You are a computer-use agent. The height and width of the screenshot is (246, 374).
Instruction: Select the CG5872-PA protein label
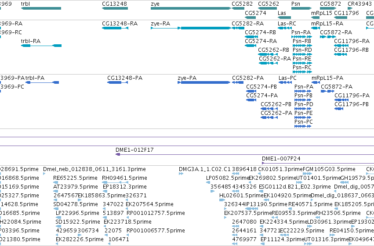(337, 87)
